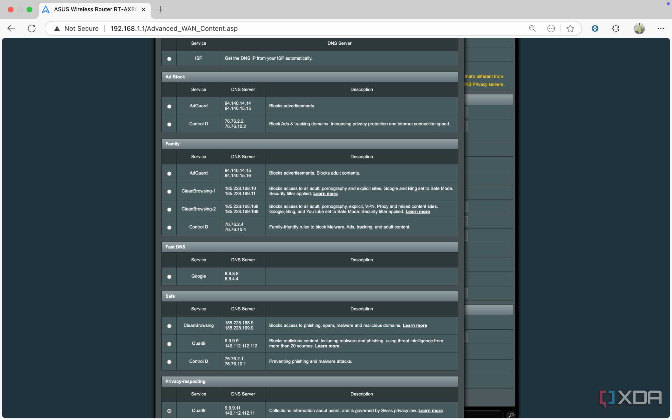Select Control D Family 76.76.2.4 DNS

click(169, 227)
